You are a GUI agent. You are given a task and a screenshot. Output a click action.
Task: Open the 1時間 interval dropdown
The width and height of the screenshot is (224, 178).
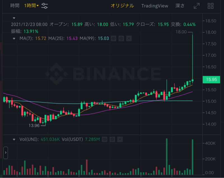[31, 6]
